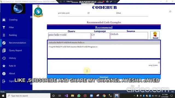The image size is (175, 98).
Task: Click the Ranking chevrons icon
Action: tap(4, 35)
